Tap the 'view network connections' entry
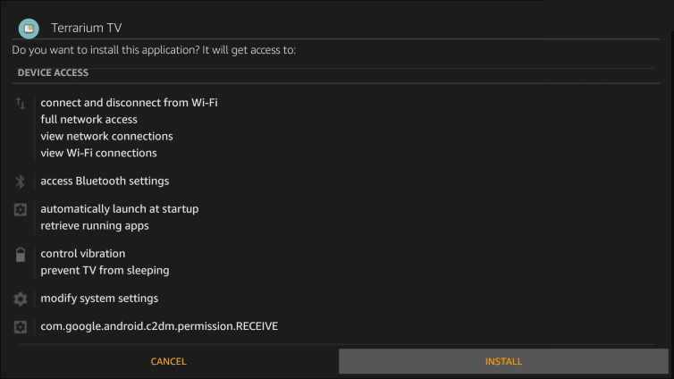 [x=106, y=137]
